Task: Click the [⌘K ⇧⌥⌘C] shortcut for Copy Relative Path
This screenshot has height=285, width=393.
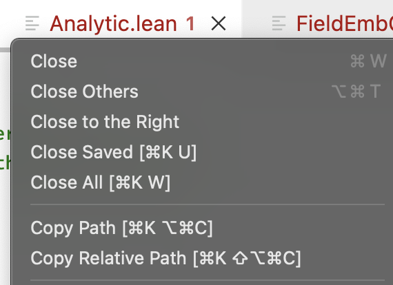Action: (x=247, y=258)
